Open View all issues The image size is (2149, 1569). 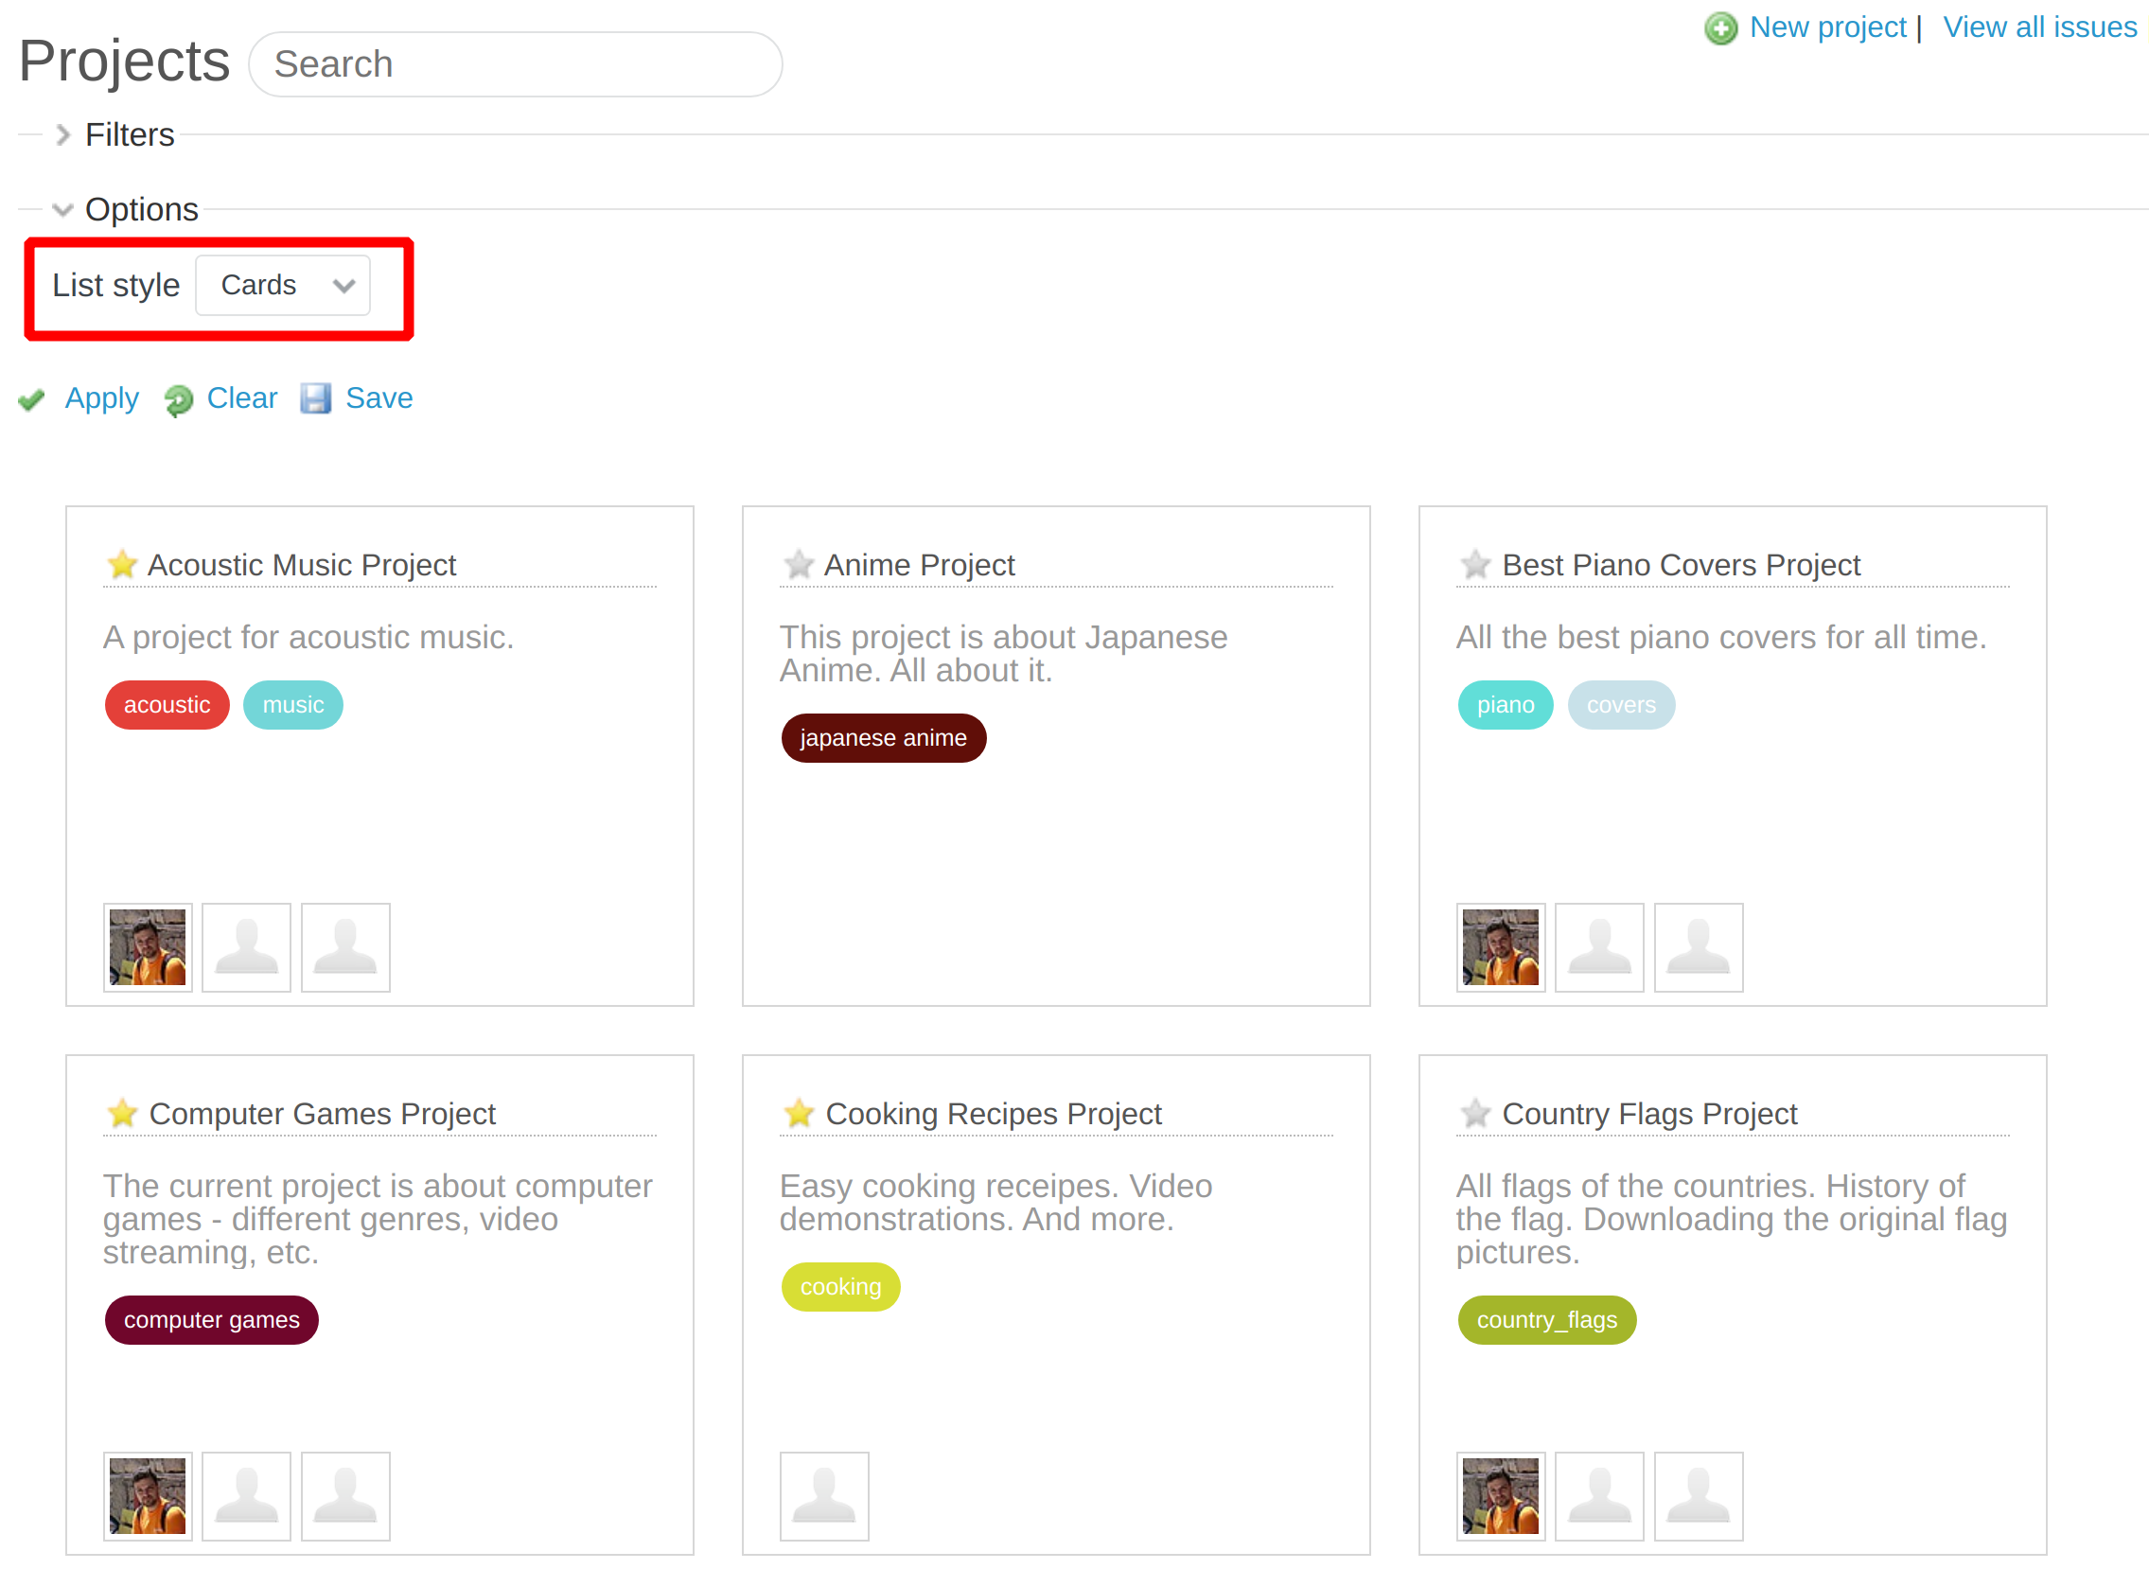point(2040,27)
